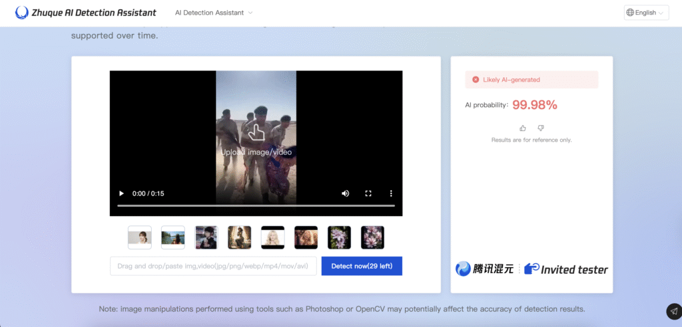The width and height of the screenshot is (682, 327).
Task: Click the Zhuque AI Detection Assistant title
Action: click(x=94, y=13)
